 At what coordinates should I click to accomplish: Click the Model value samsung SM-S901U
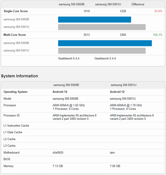[x=123, y=99]
